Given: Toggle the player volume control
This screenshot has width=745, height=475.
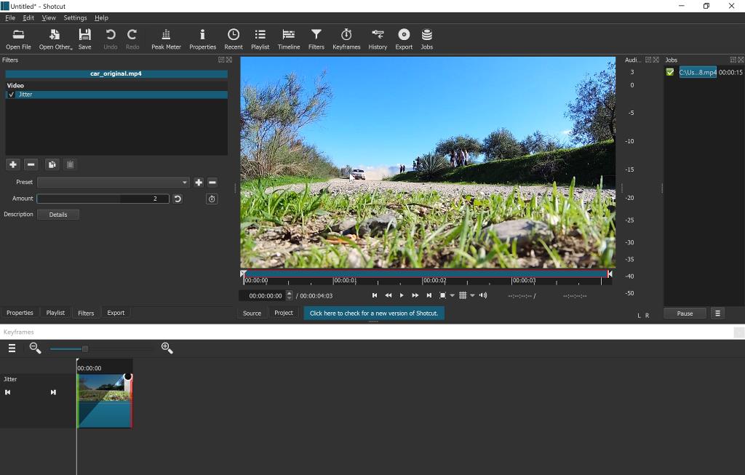Looking at the screenshot, I should tap(483, 295).
